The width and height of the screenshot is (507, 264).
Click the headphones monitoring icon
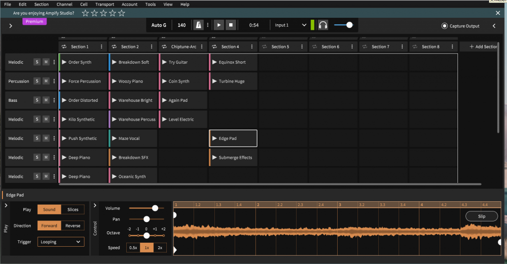(323, 25)
